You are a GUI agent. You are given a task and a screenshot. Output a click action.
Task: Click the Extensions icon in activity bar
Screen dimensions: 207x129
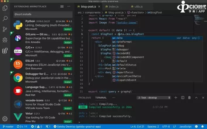coord(5,51)
